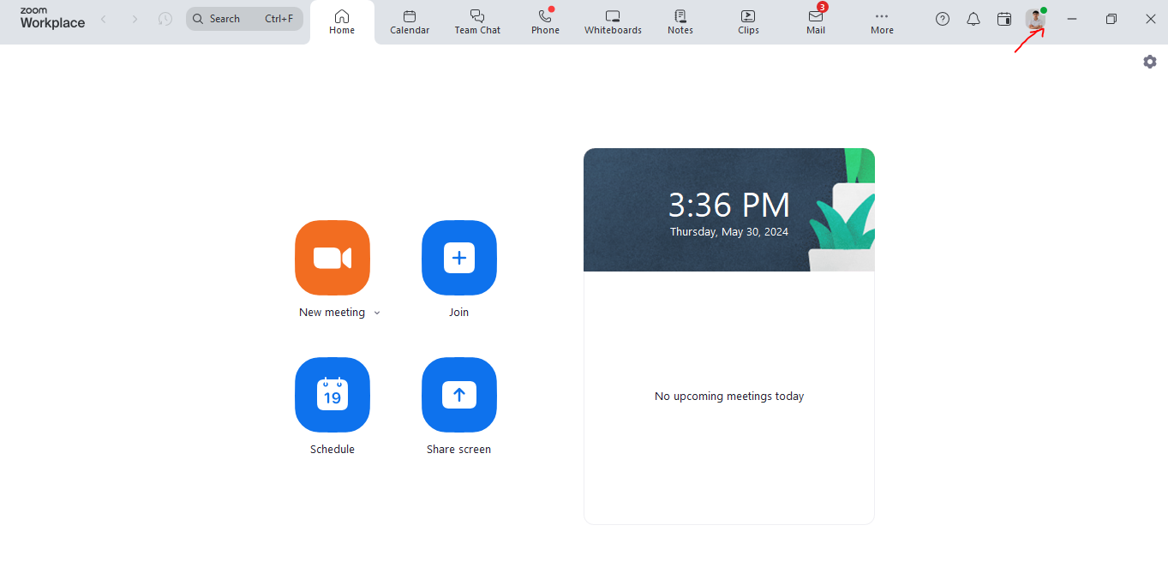Click the history clock icon
Screen dimensions: 1168x561
165,19
